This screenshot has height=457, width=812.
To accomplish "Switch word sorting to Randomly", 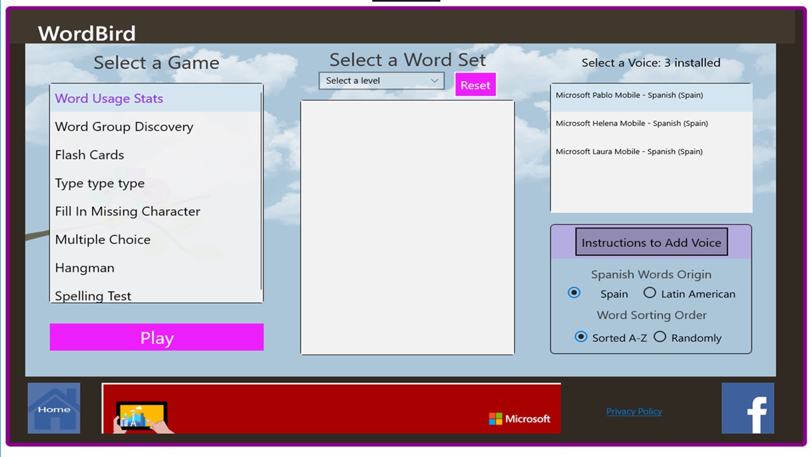I will tap(660, 336).
